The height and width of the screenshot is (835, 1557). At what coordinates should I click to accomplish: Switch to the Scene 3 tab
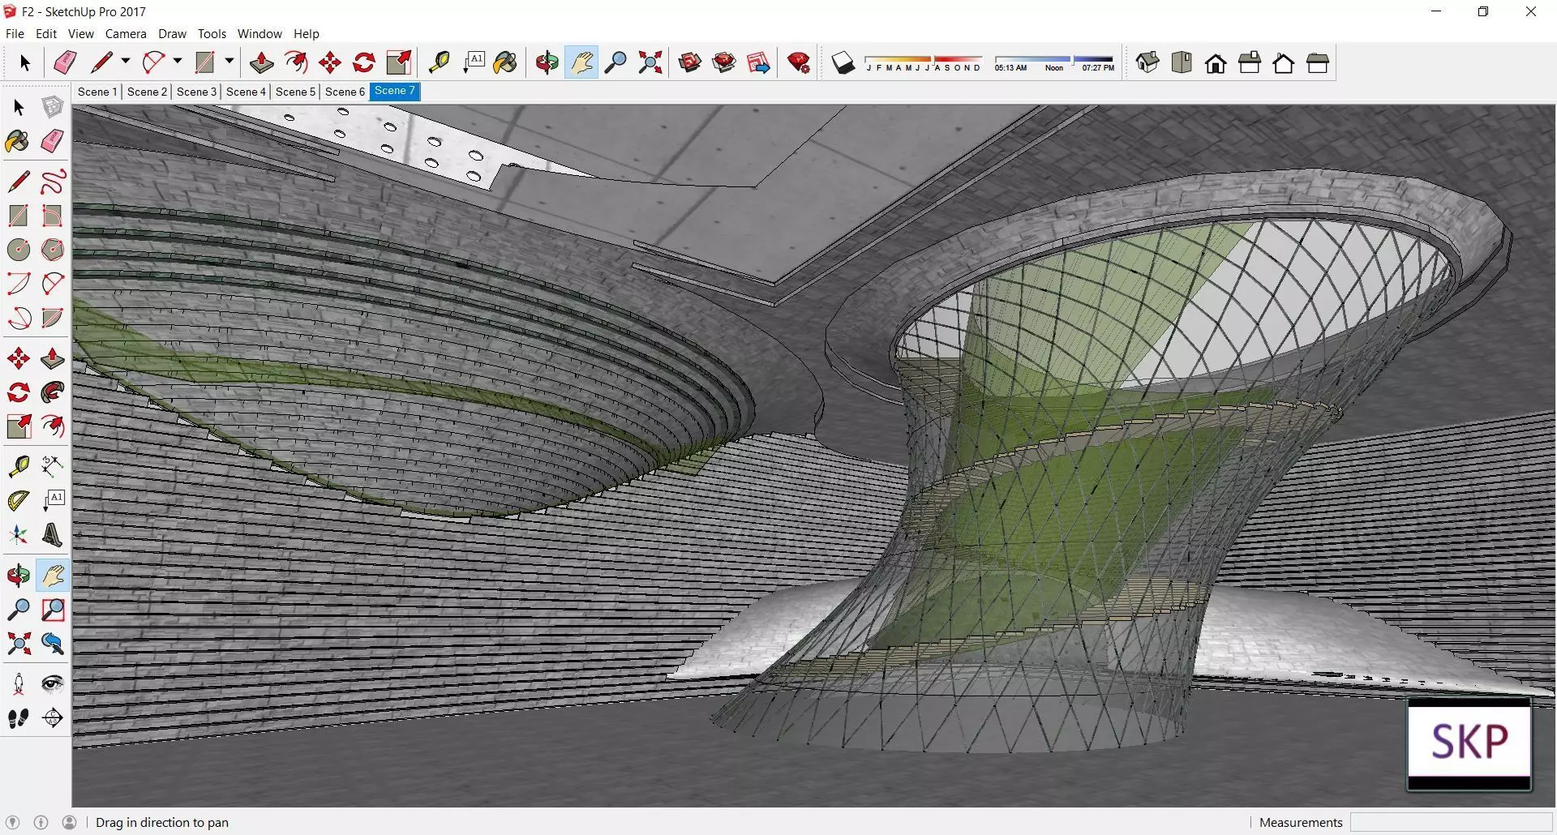tap(196, 92)
